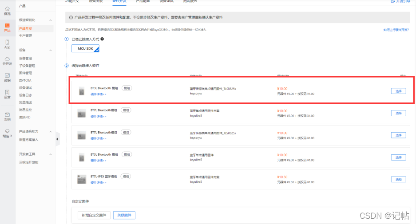Click the 自定义固件 section heading
Screen dimensions: 416x224
pos(80,201)
